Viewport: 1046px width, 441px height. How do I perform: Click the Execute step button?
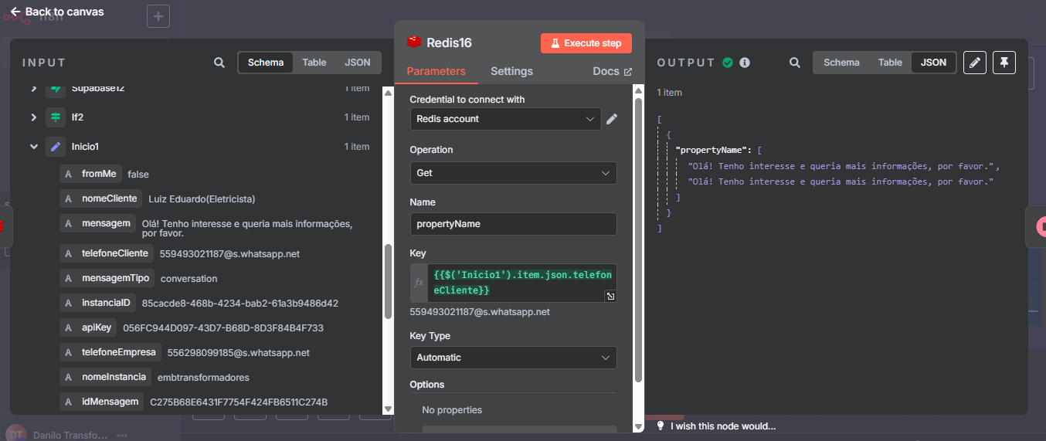click(x=586, y=43)
